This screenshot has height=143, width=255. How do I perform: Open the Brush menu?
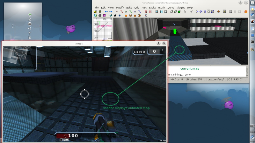pos(162,7)
